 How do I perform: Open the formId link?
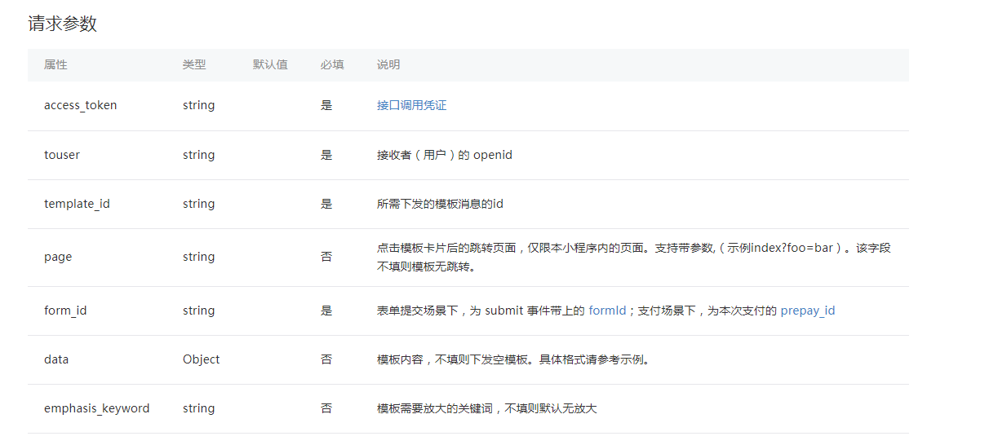607,311
